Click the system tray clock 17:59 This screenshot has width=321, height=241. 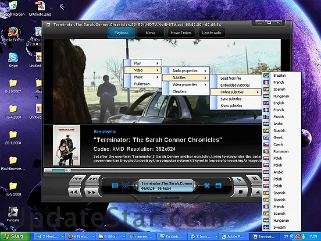click(312, 237)
